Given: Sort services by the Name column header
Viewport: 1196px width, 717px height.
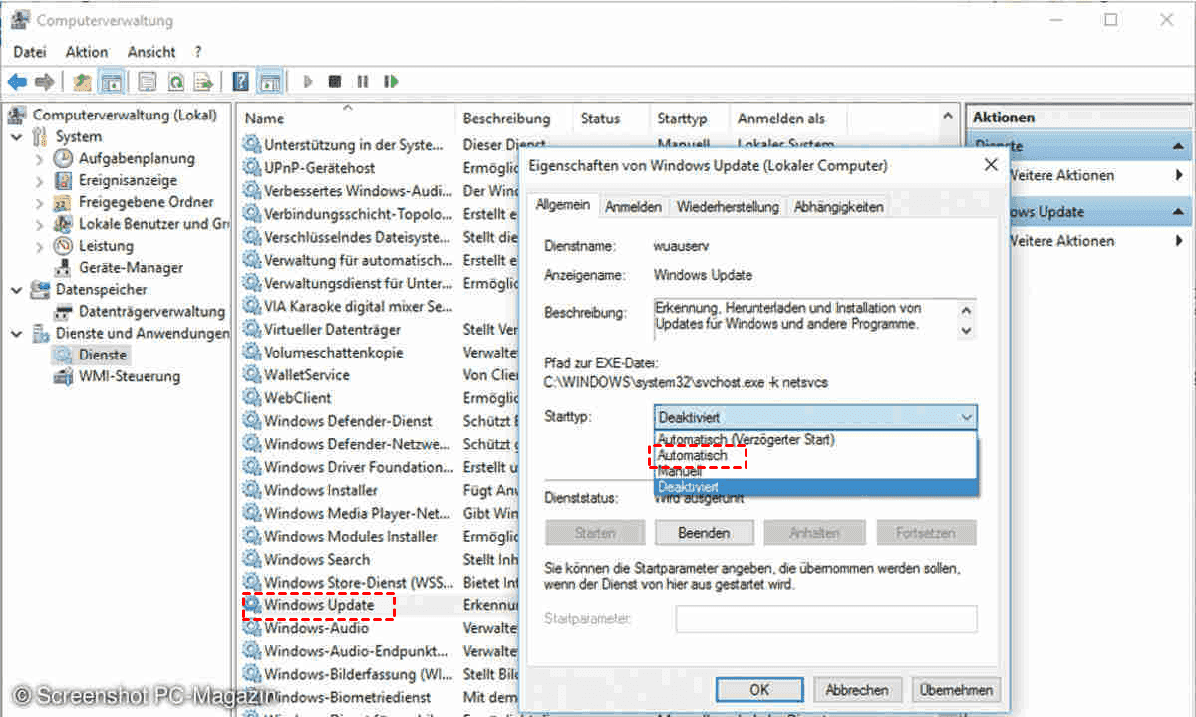Looking at the screenshot, I should point(265,119).
